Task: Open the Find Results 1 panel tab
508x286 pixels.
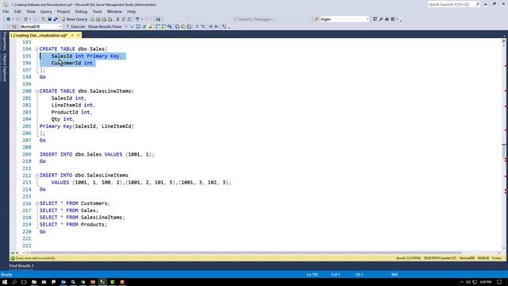Action: tap(21, 265)
